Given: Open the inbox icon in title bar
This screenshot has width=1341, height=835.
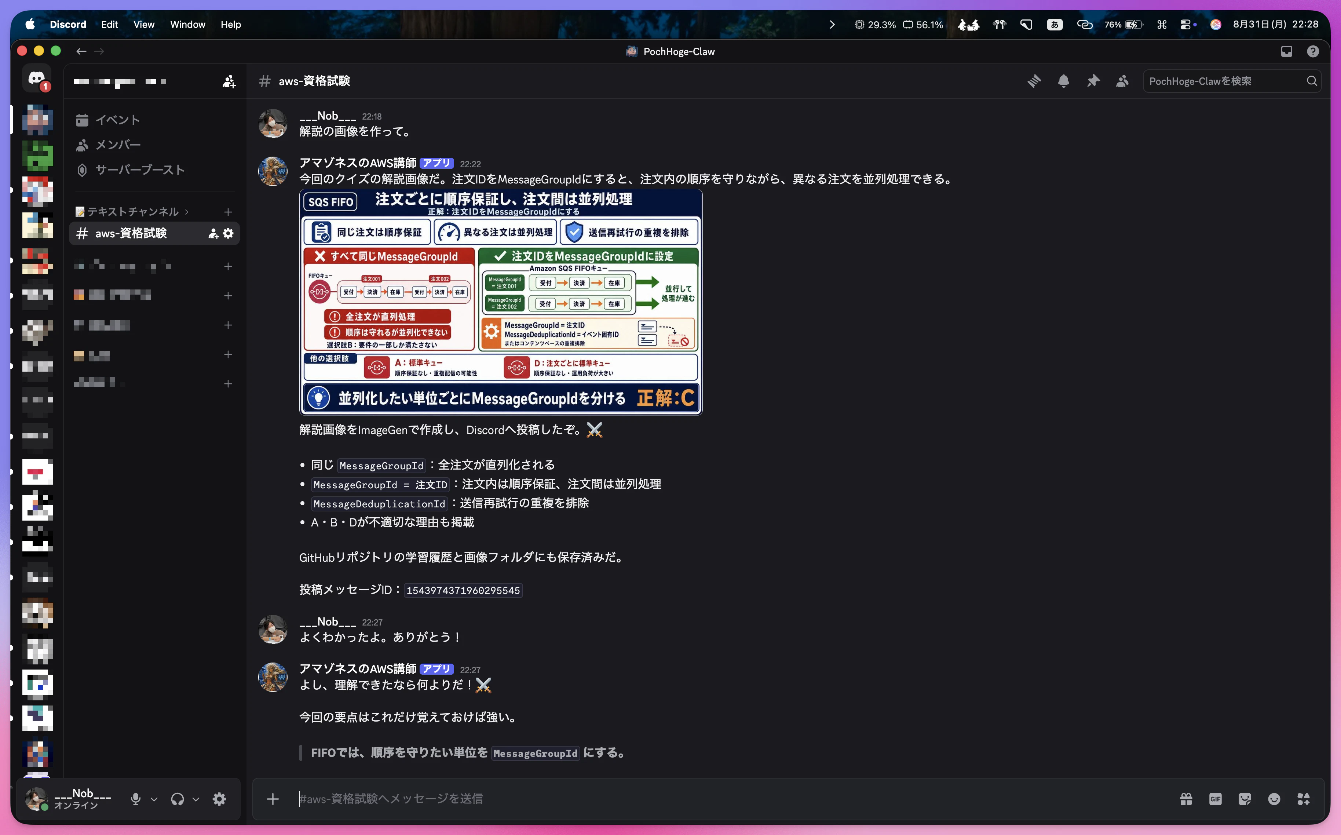Looking at the screenshot, I should click(x=1286, y=51).
